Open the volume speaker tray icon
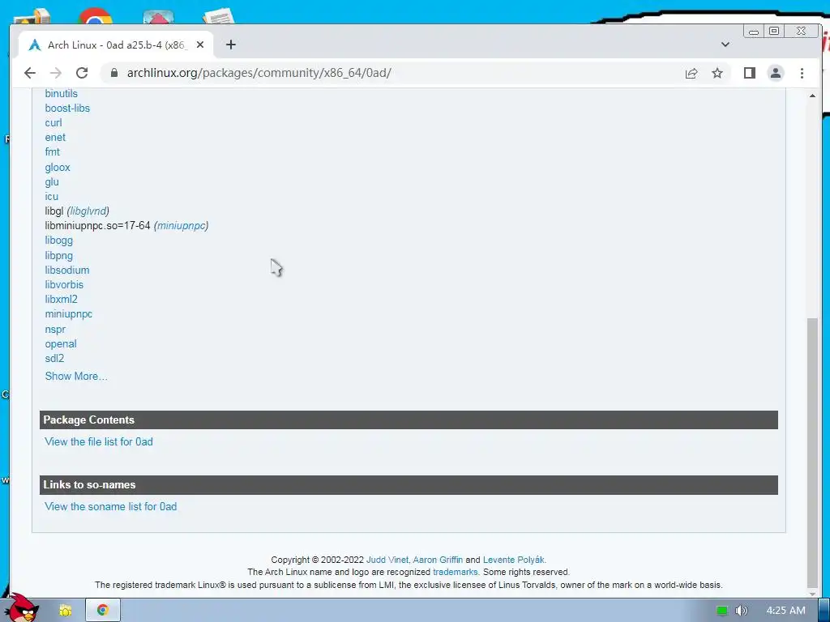 click(x=741, y=611)
